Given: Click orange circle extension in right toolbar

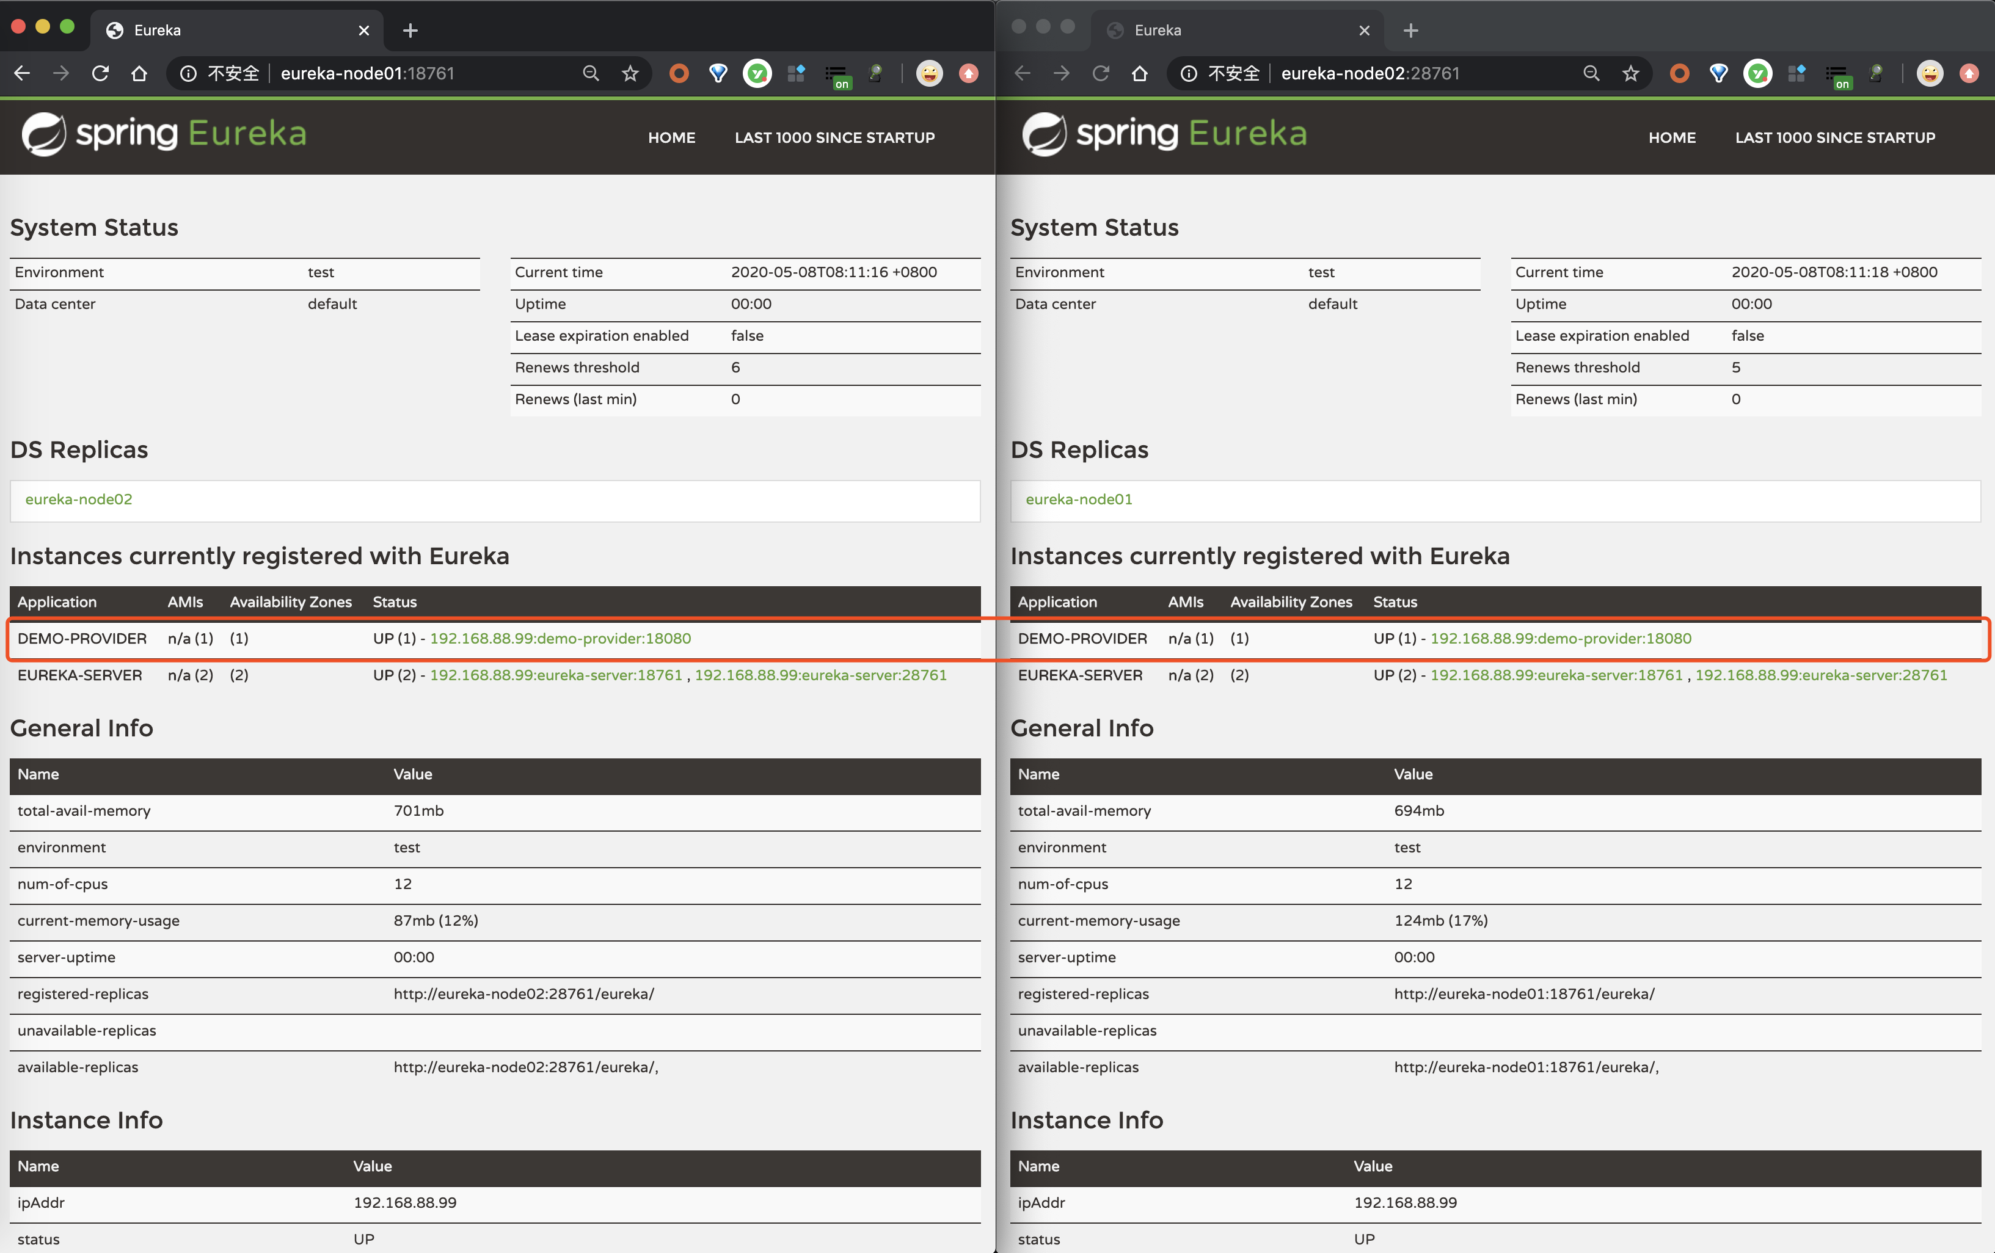Looking at the screenshot, I should 1679,74.
